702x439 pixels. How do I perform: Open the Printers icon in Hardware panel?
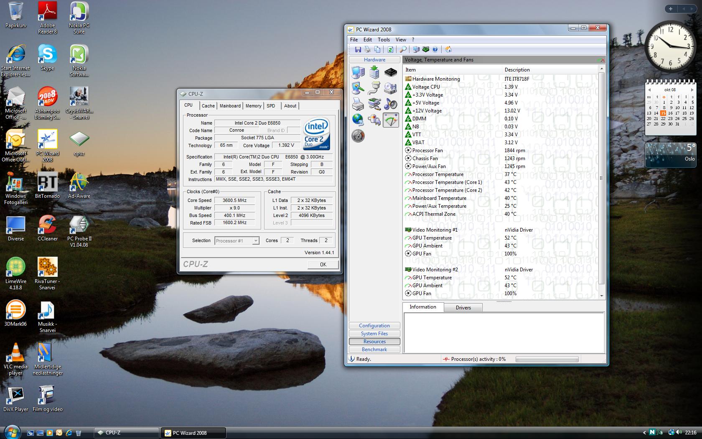[x=358, y=104]
